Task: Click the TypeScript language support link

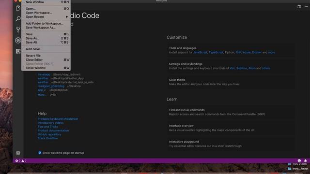Action: [216, 52]
